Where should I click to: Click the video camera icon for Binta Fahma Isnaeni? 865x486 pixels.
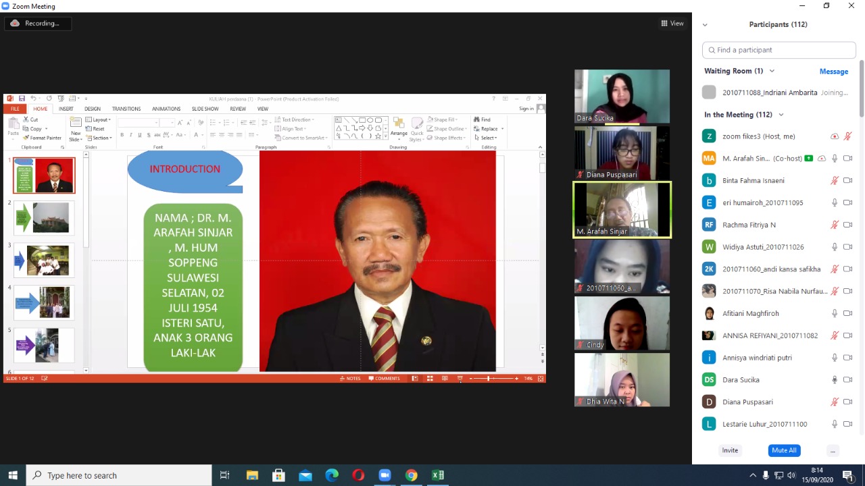pyautogui.click(x=847, y=180)
